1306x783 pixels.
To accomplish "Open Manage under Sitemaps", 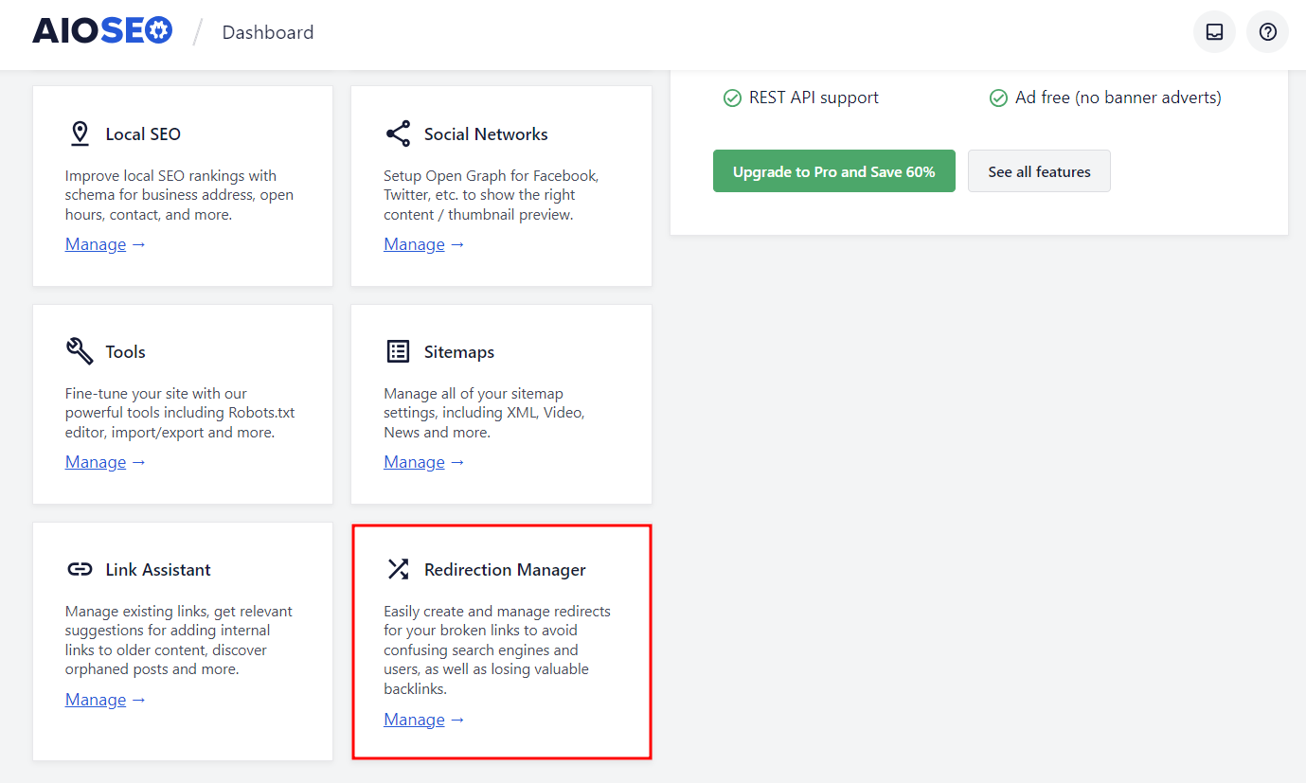I will [x=414, y=461].
